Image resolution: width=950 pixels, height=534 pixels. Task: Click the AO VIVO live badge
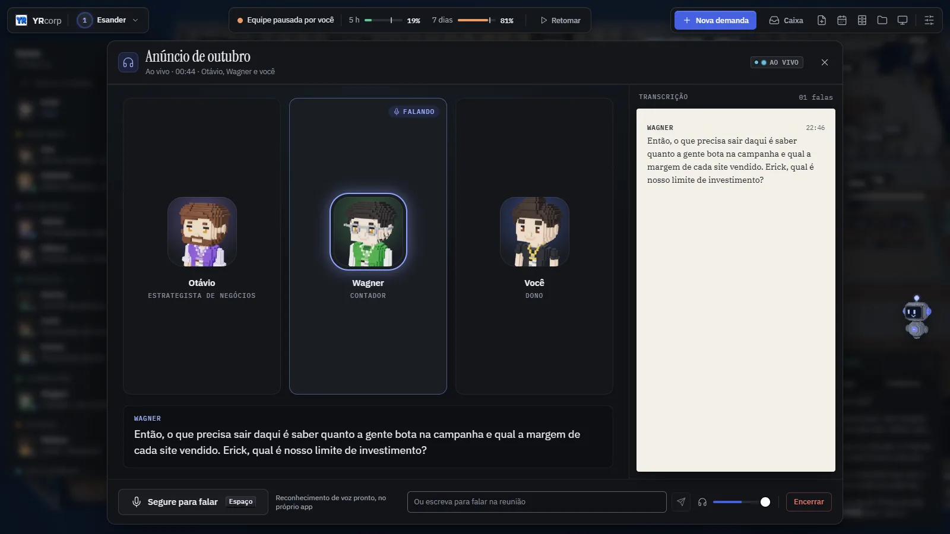(x=777, y=62)
